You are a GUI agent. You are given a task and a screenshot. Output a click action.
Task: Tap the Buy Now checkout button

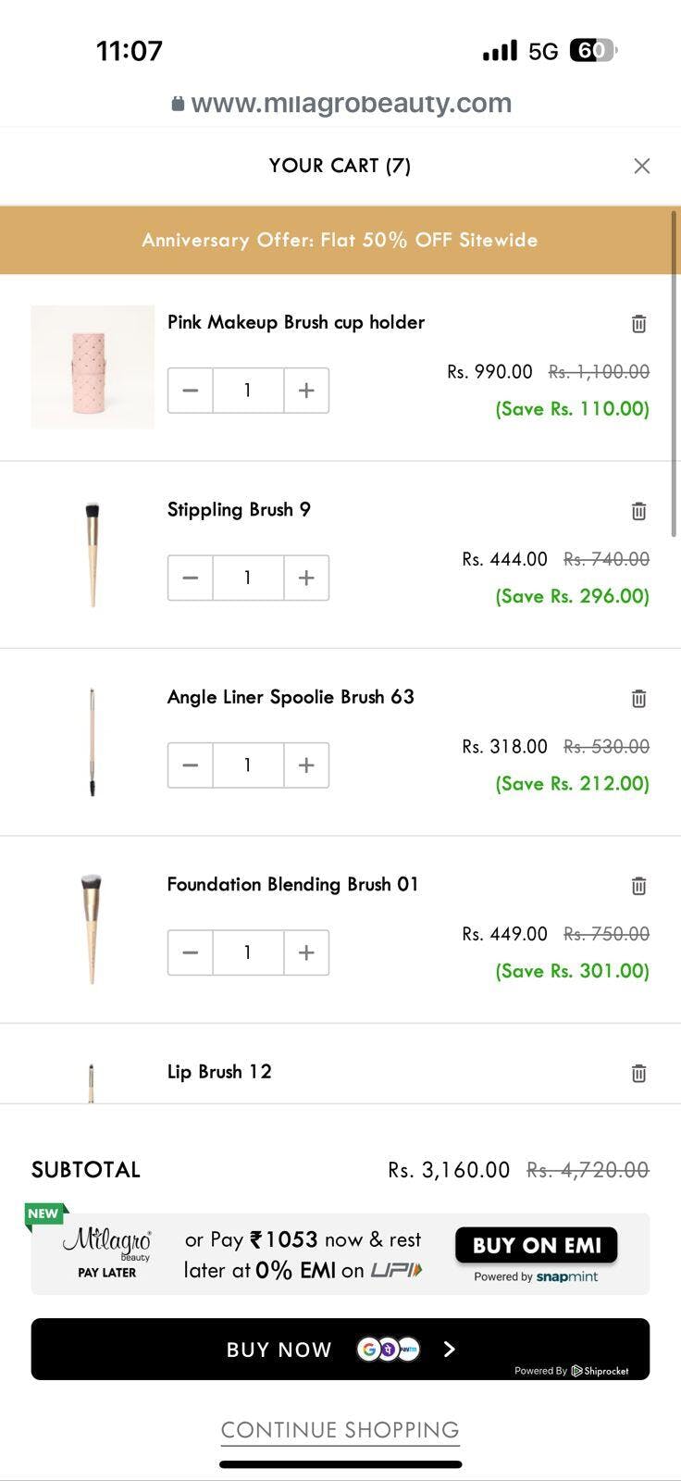click(x=340, y=1349)
